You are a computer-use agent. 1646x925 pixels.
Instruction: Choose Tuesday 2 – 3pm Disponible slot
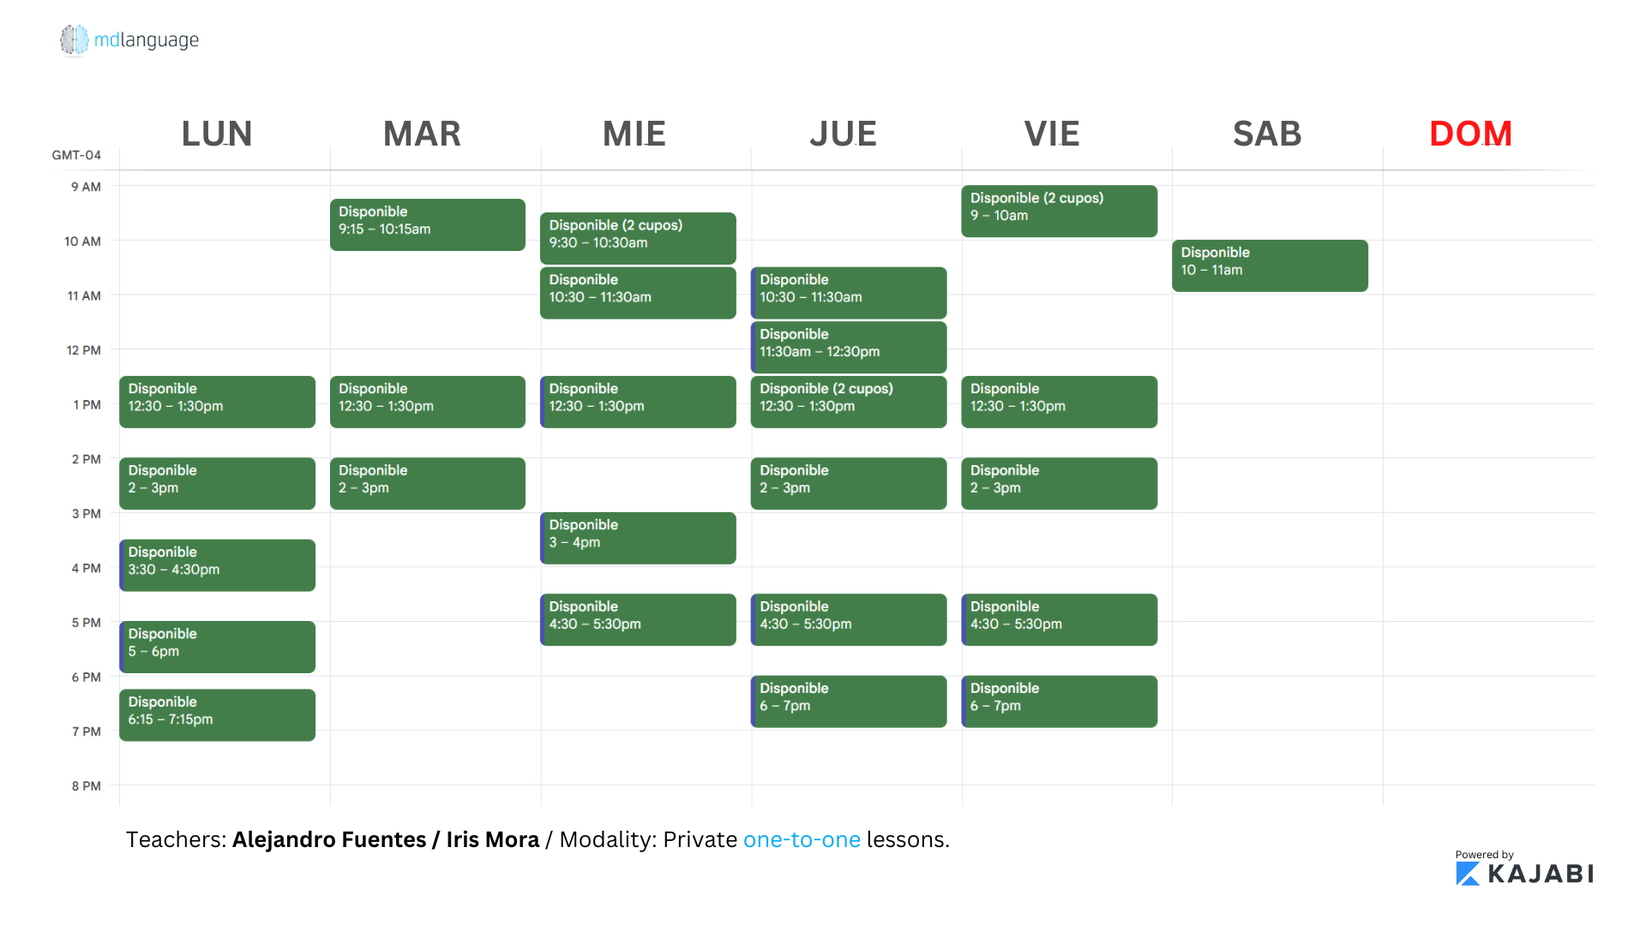tap(428, 483)
